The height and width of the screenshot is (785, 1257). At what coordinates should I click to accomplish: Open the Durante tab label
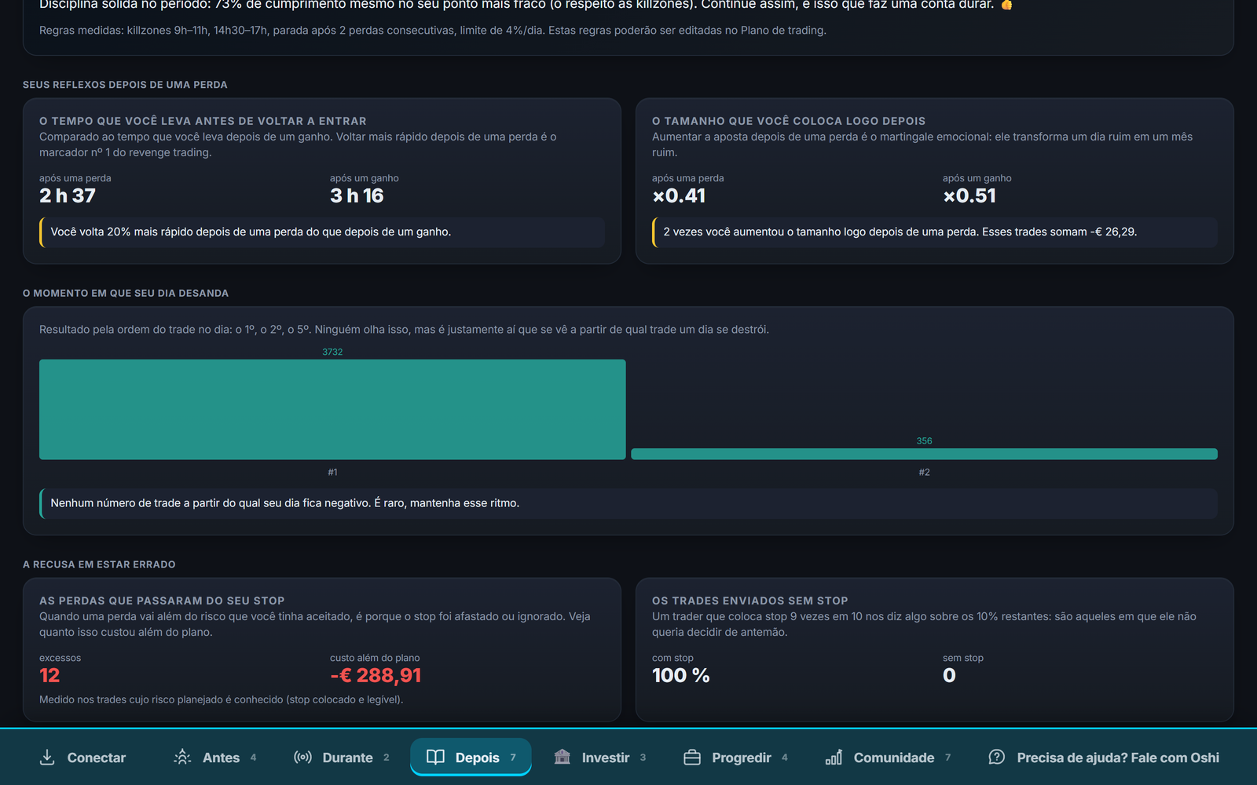pos(347,758)
